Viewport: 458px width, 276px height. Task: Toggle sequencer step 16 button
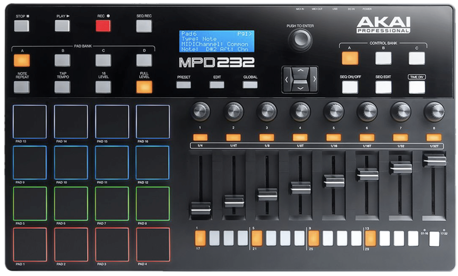[x=413, y=238]
